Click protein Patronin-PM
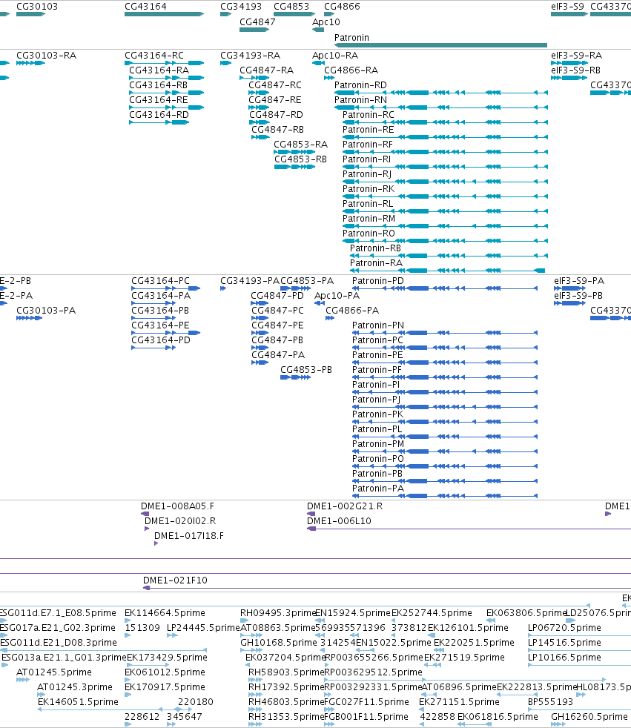The width and height of the screenshot is (631, 728). point(378,444)
